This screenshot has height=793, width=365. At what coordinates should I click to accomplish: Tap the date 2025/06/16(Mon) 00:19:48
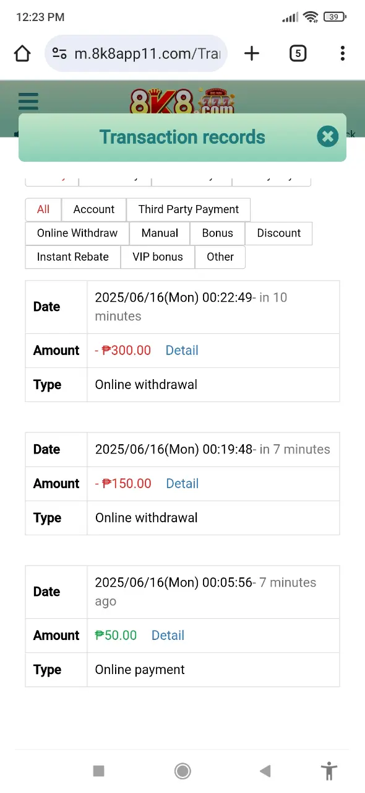(173, 449)
